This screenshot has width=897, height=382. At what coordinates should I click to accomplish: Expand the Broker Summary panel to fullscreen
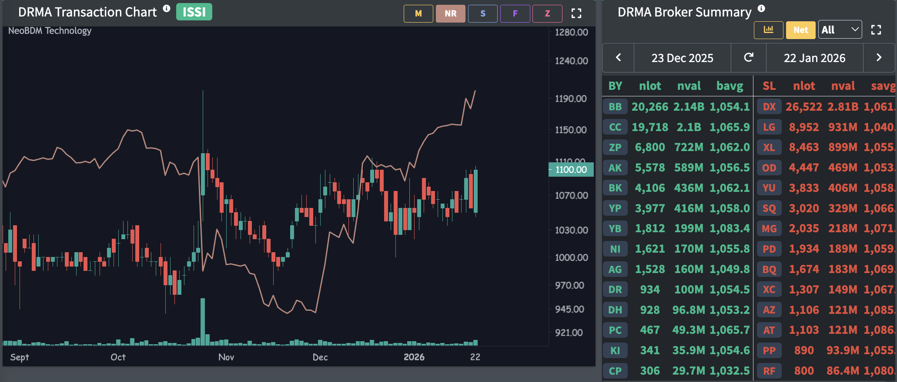click(x=876, y=30)
